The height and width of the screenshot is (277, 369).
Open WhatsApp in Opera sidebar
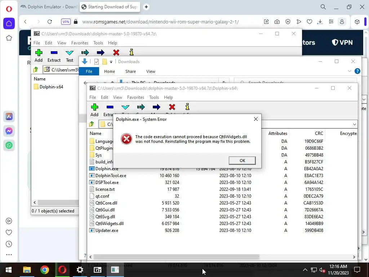point(9,145)
